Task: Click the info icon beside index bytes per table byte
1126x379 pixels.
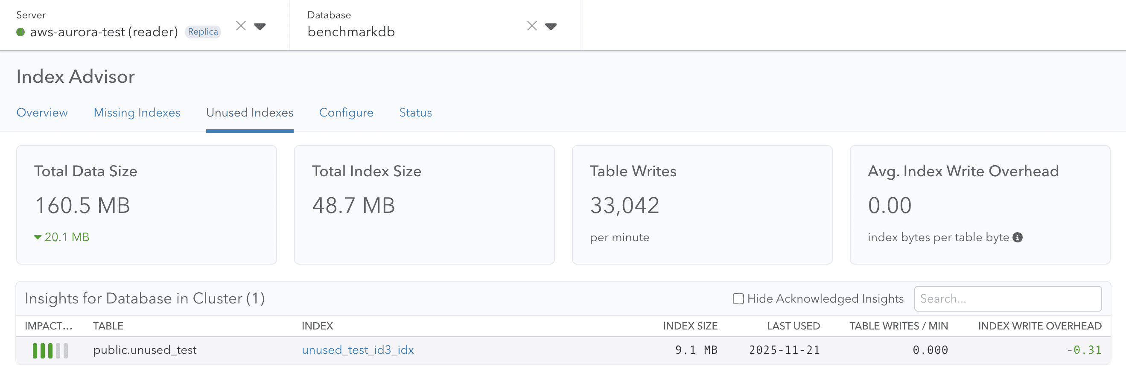Action: click(1018, 237)
